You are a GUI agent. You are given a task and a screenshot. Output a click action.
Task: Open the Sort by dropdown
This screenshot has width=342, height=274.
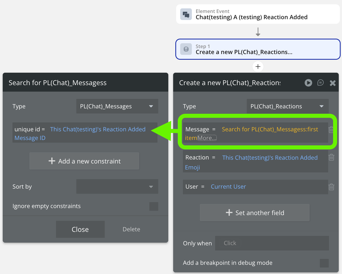tap(117, 187)
